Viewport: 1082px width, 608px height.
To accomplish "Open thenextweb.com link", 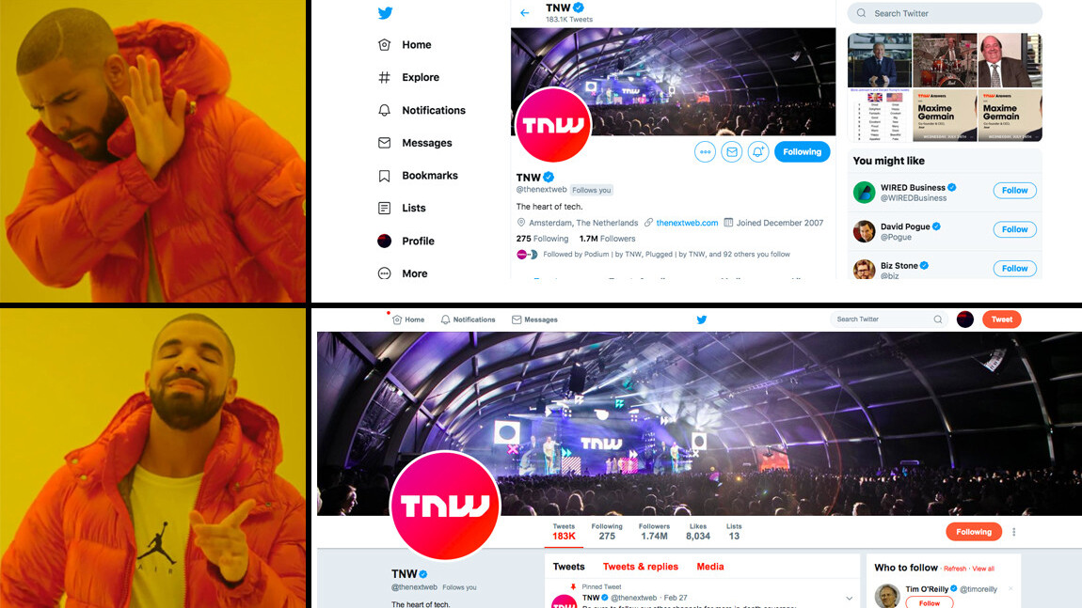I will coord(687,223).
